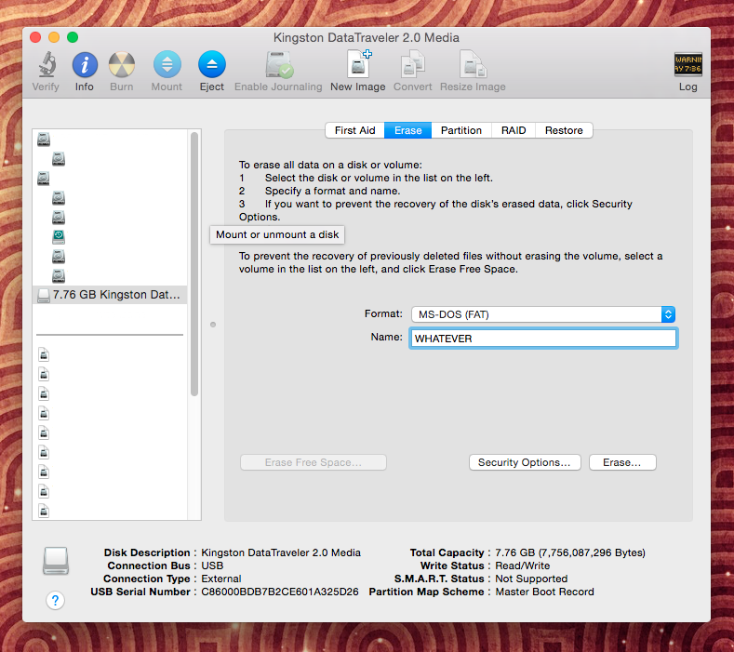Switch to the RAID tab
This screenshot has width=734, height=652.
514,130
